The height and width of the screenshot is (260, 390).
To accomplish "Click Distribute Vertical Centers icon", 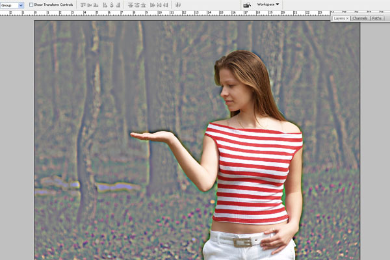I will click(x=137, y=5).
